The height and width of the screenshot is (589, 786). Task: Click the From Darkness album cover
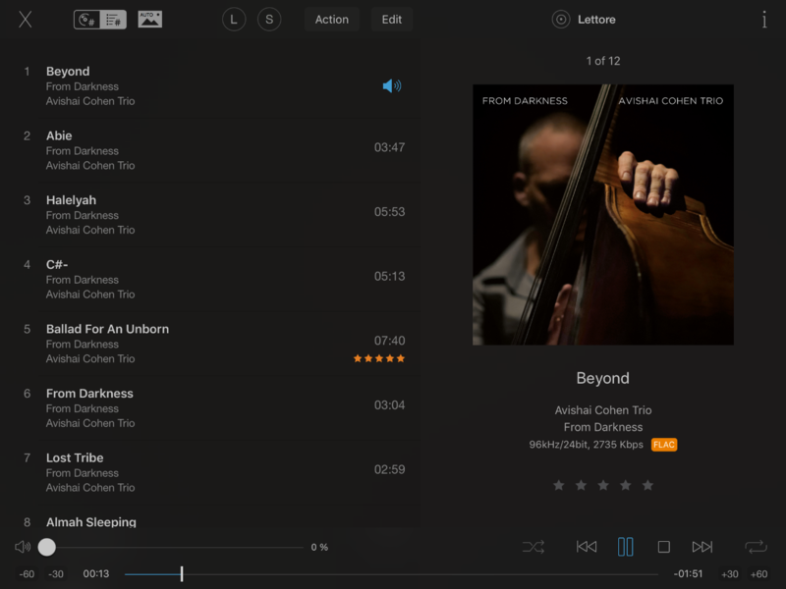point(602,214)
